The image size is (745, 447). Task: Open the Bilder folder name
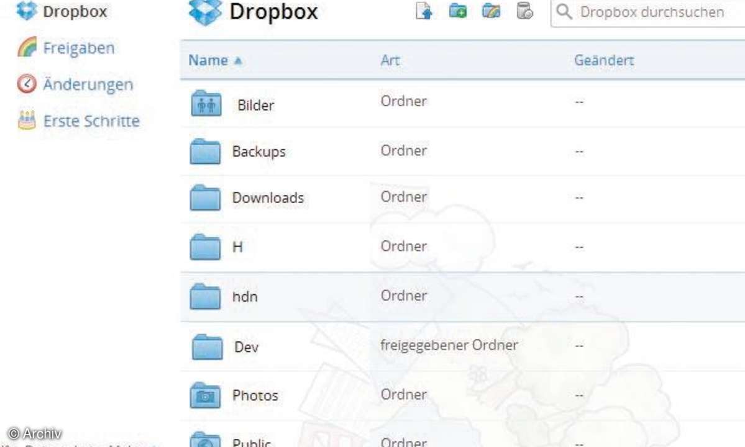coord(255,105)
